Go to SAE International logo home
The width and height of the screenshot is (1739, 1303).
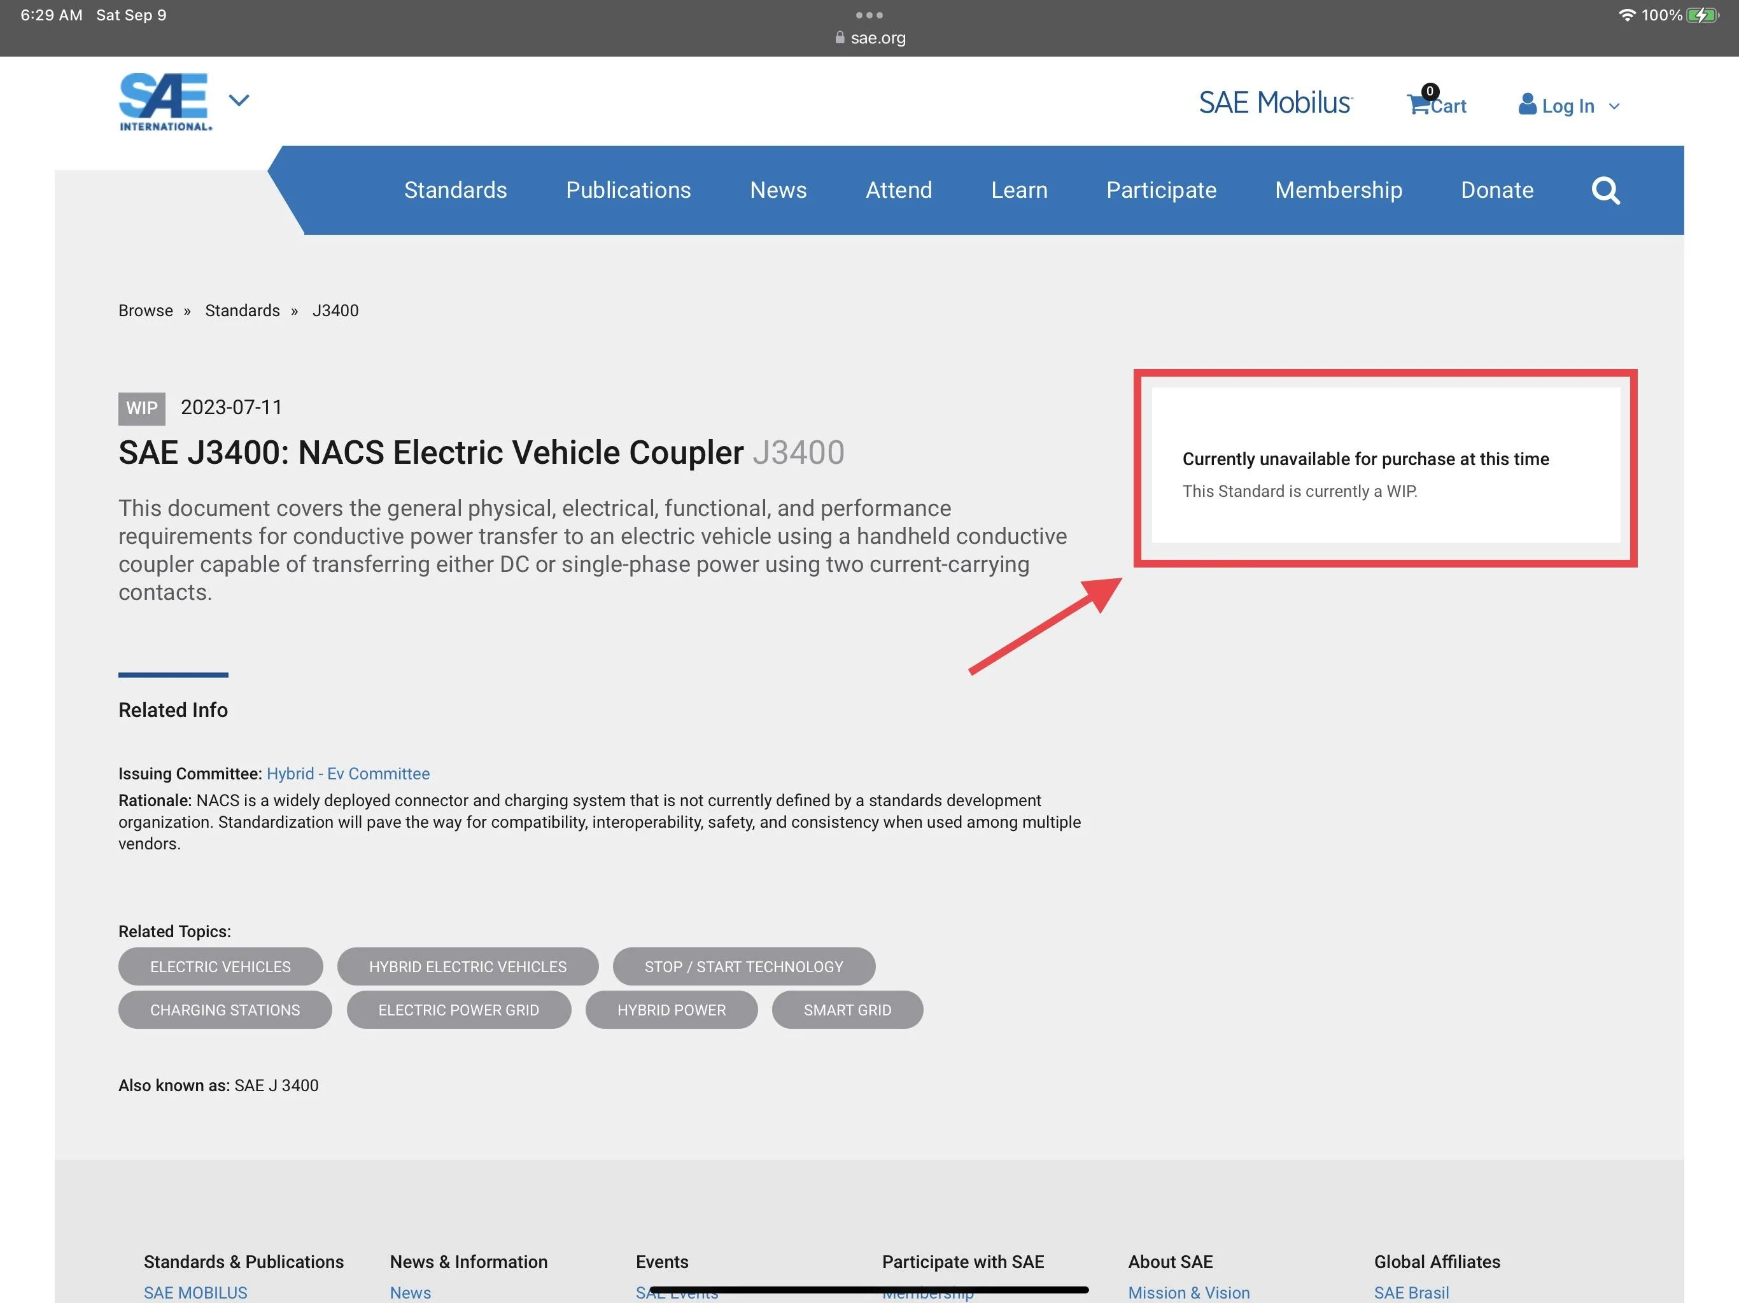coord(165,101)
